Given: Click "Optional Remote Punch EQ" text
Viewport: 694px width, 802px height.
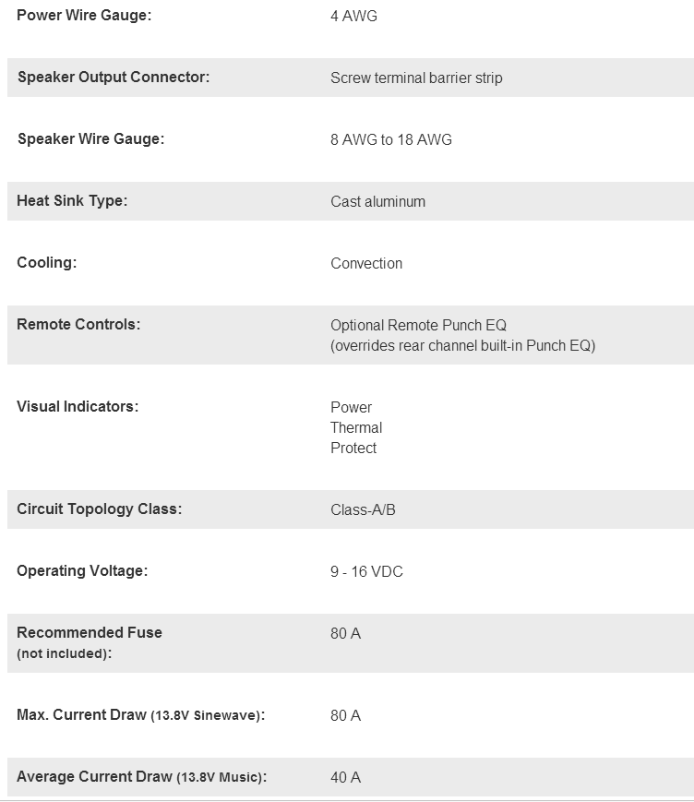Looking at the screenshot, I should click(x=418, y=326).
